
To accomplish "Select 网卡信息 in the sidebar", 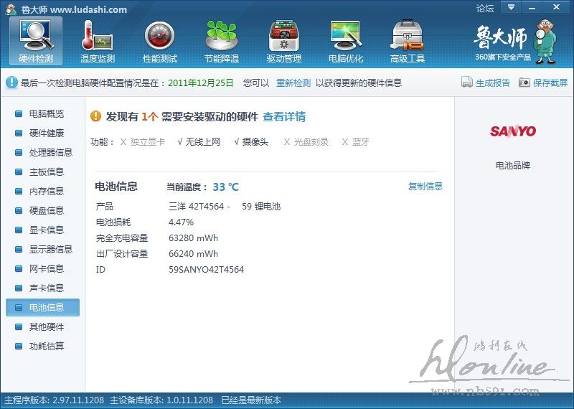I will [47, 269].
